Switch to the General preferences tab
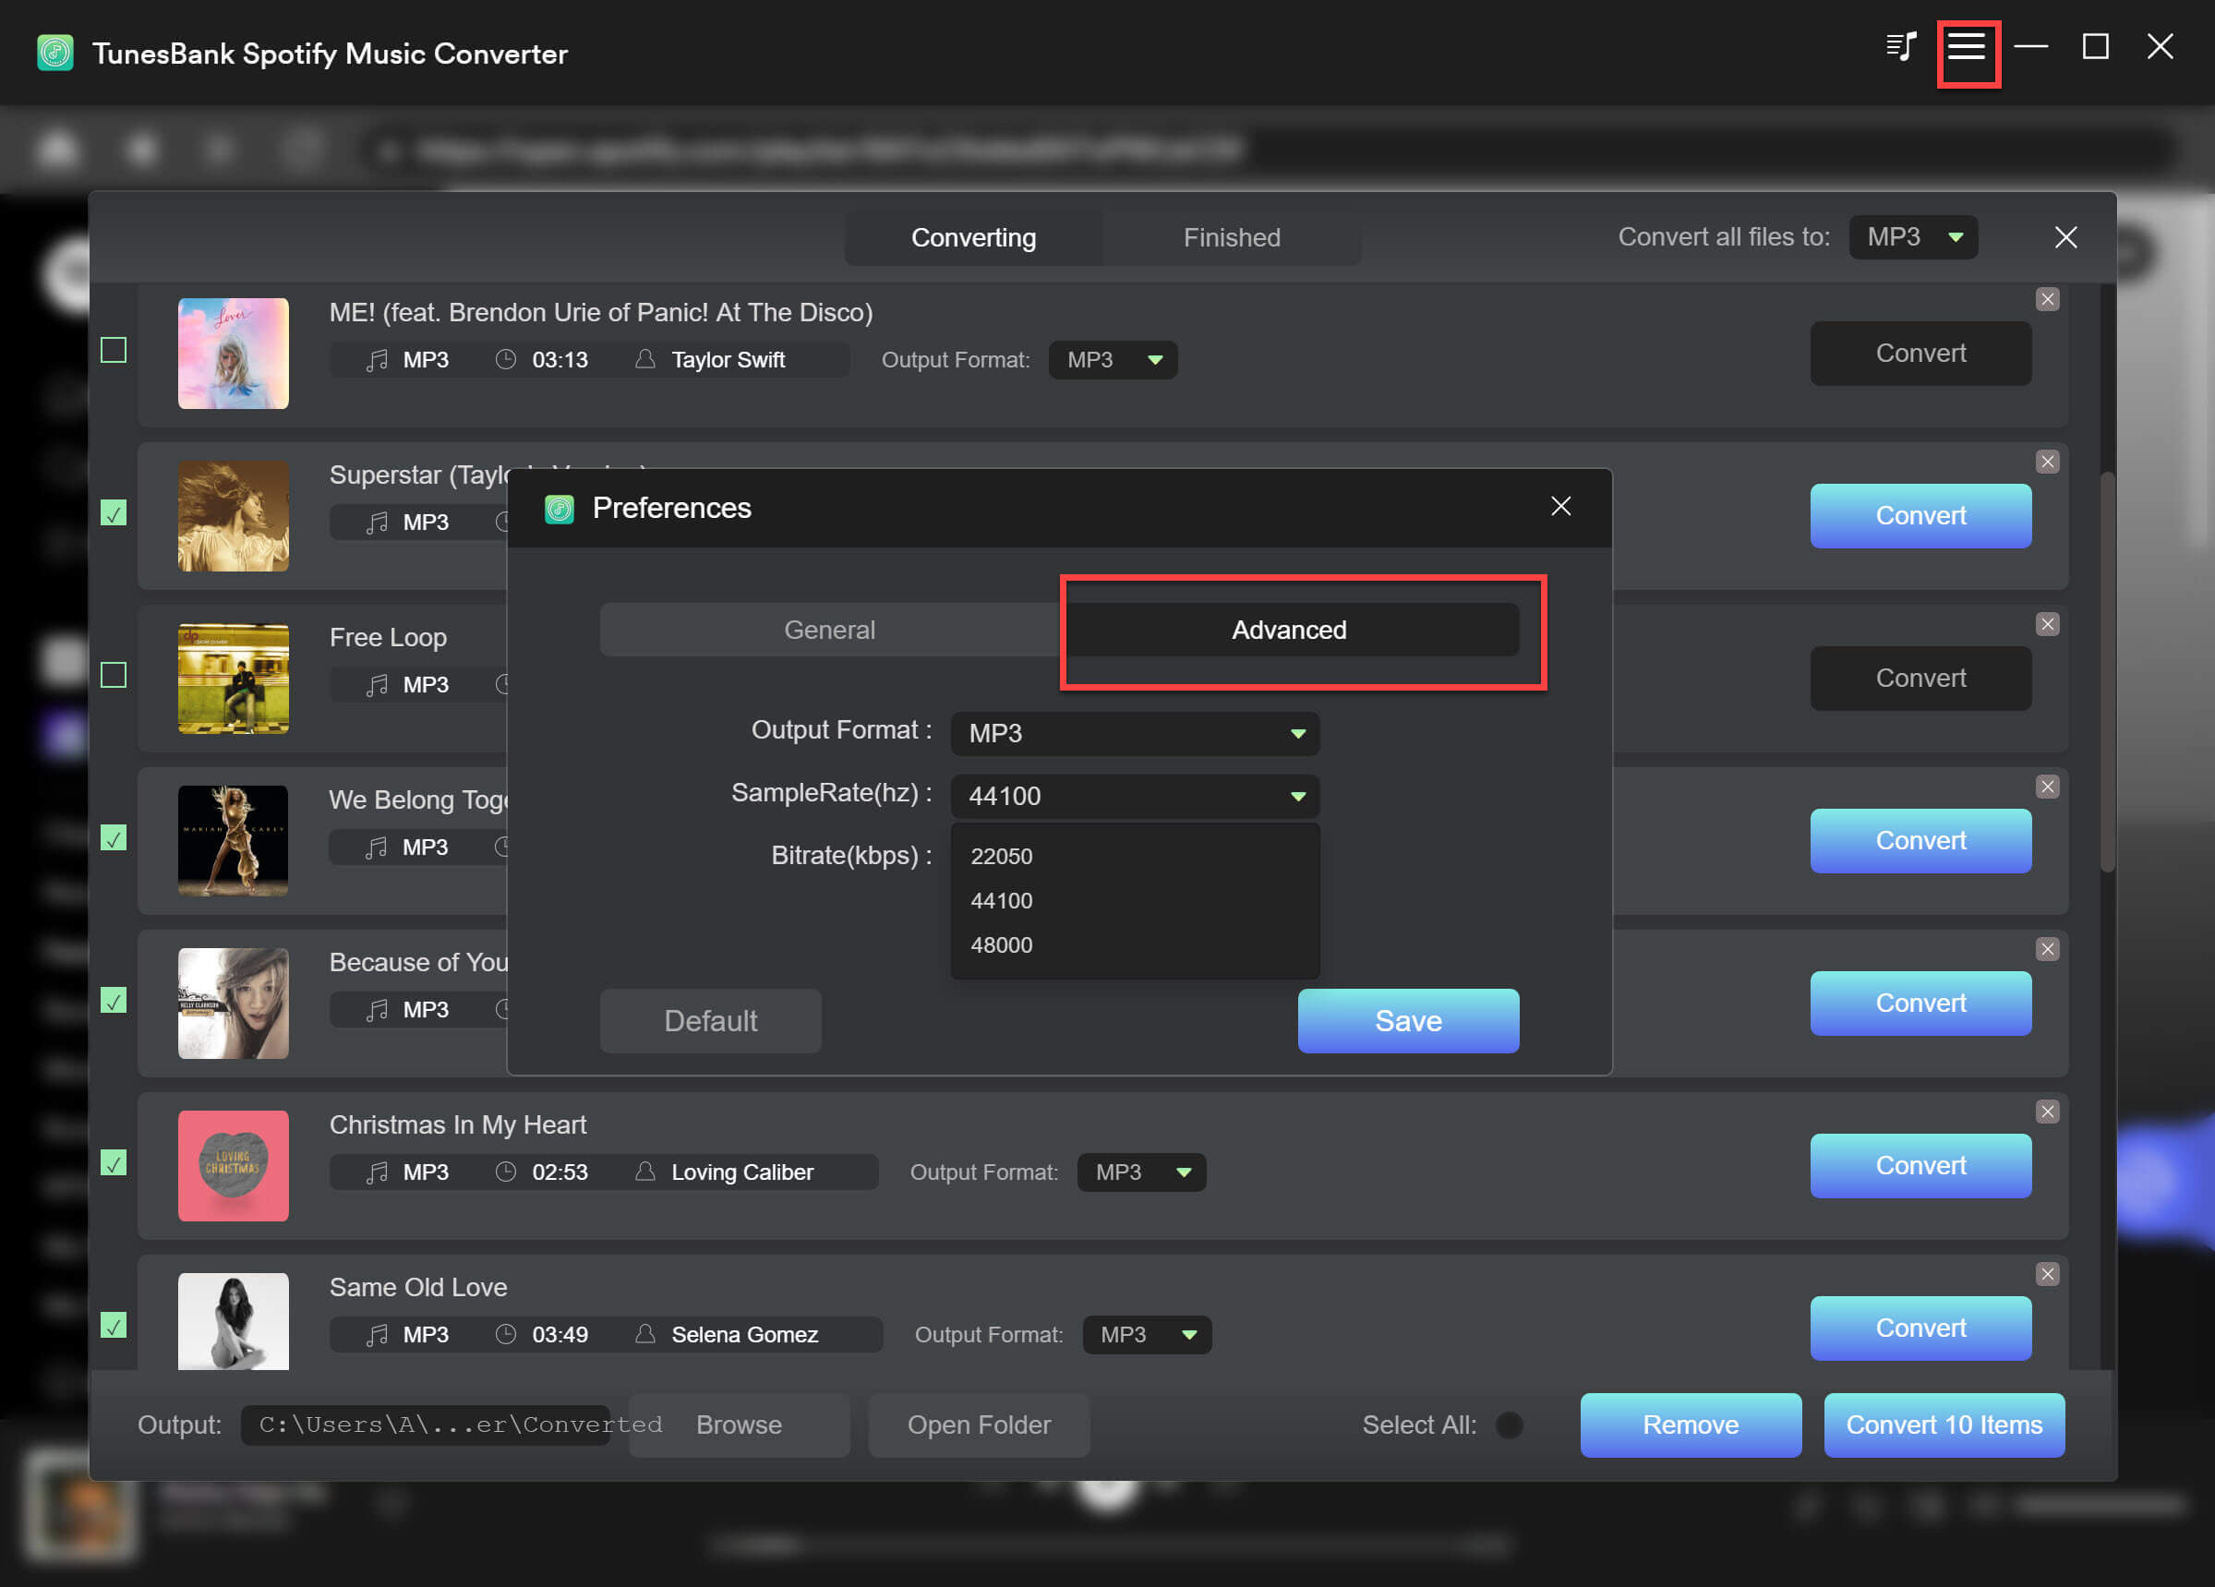This screenshot has height=1587, width=2215. coord(829,630)
